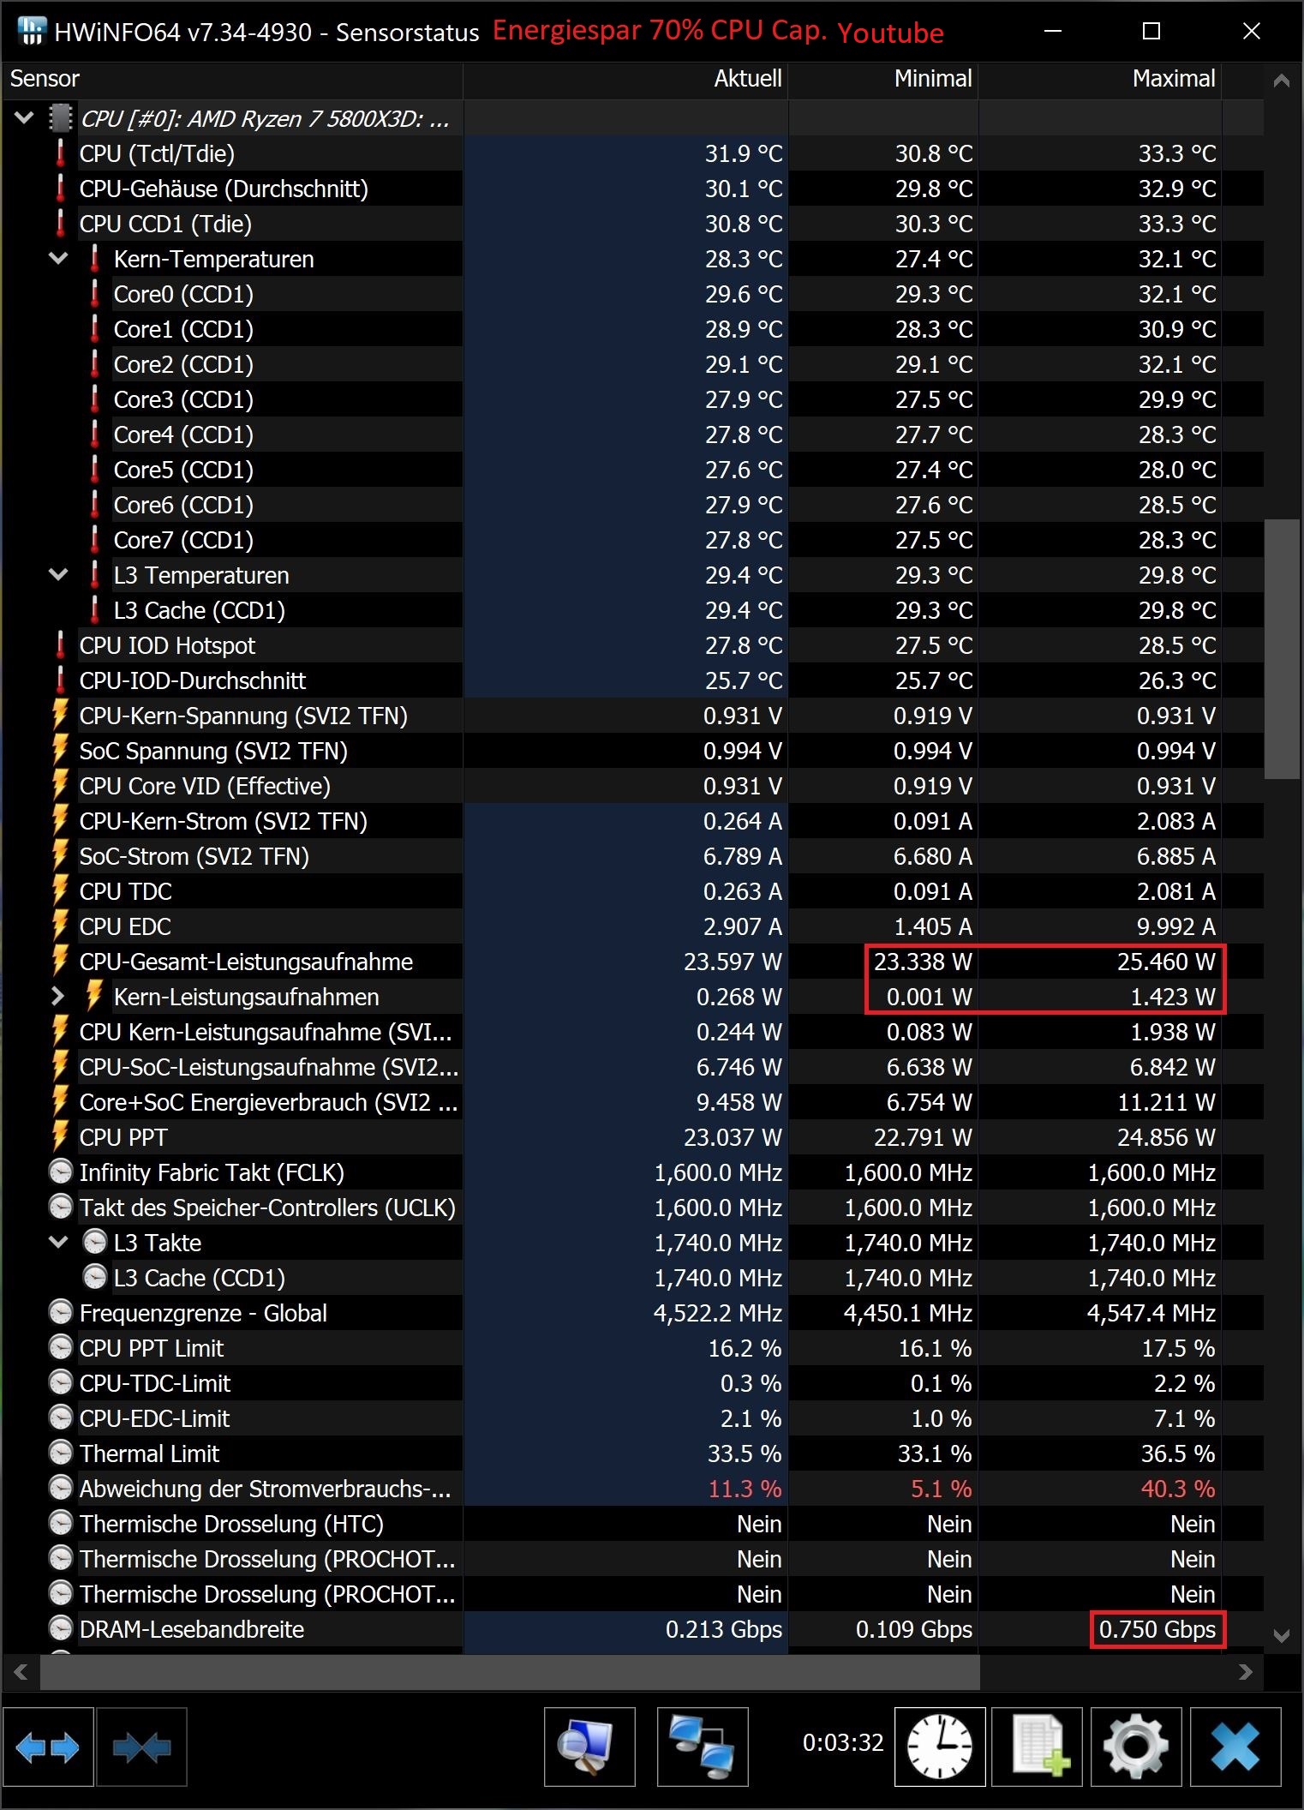Image resolution: width=1304 pixels, height=1810 pixels.
Task: Click the scroll-down arrow of vertical scrollbar
Action: pos(1282,1635)
